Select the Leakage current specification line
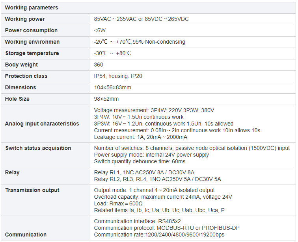The height and width of the screenshot is (242, 298). (x=141, y=137)
